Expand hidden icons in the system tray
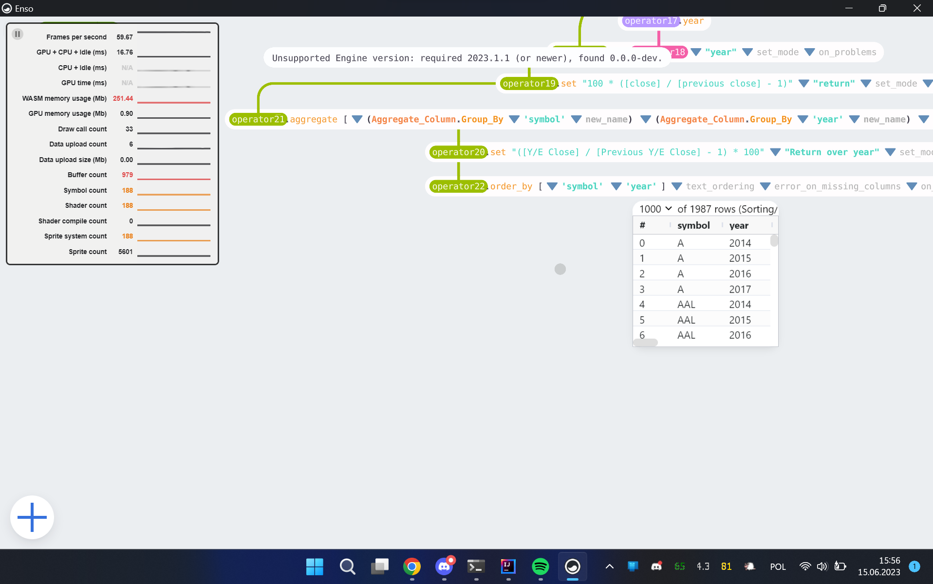The height and width of the screenshot is (584, 933). [609, 566]
